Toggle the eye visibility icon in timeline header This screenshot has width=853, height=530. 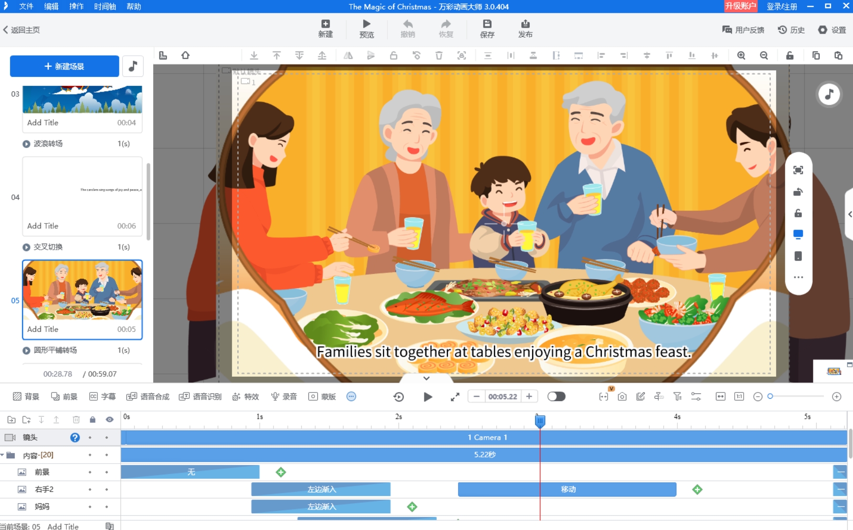pyautogui.click(x=109, y=419)
